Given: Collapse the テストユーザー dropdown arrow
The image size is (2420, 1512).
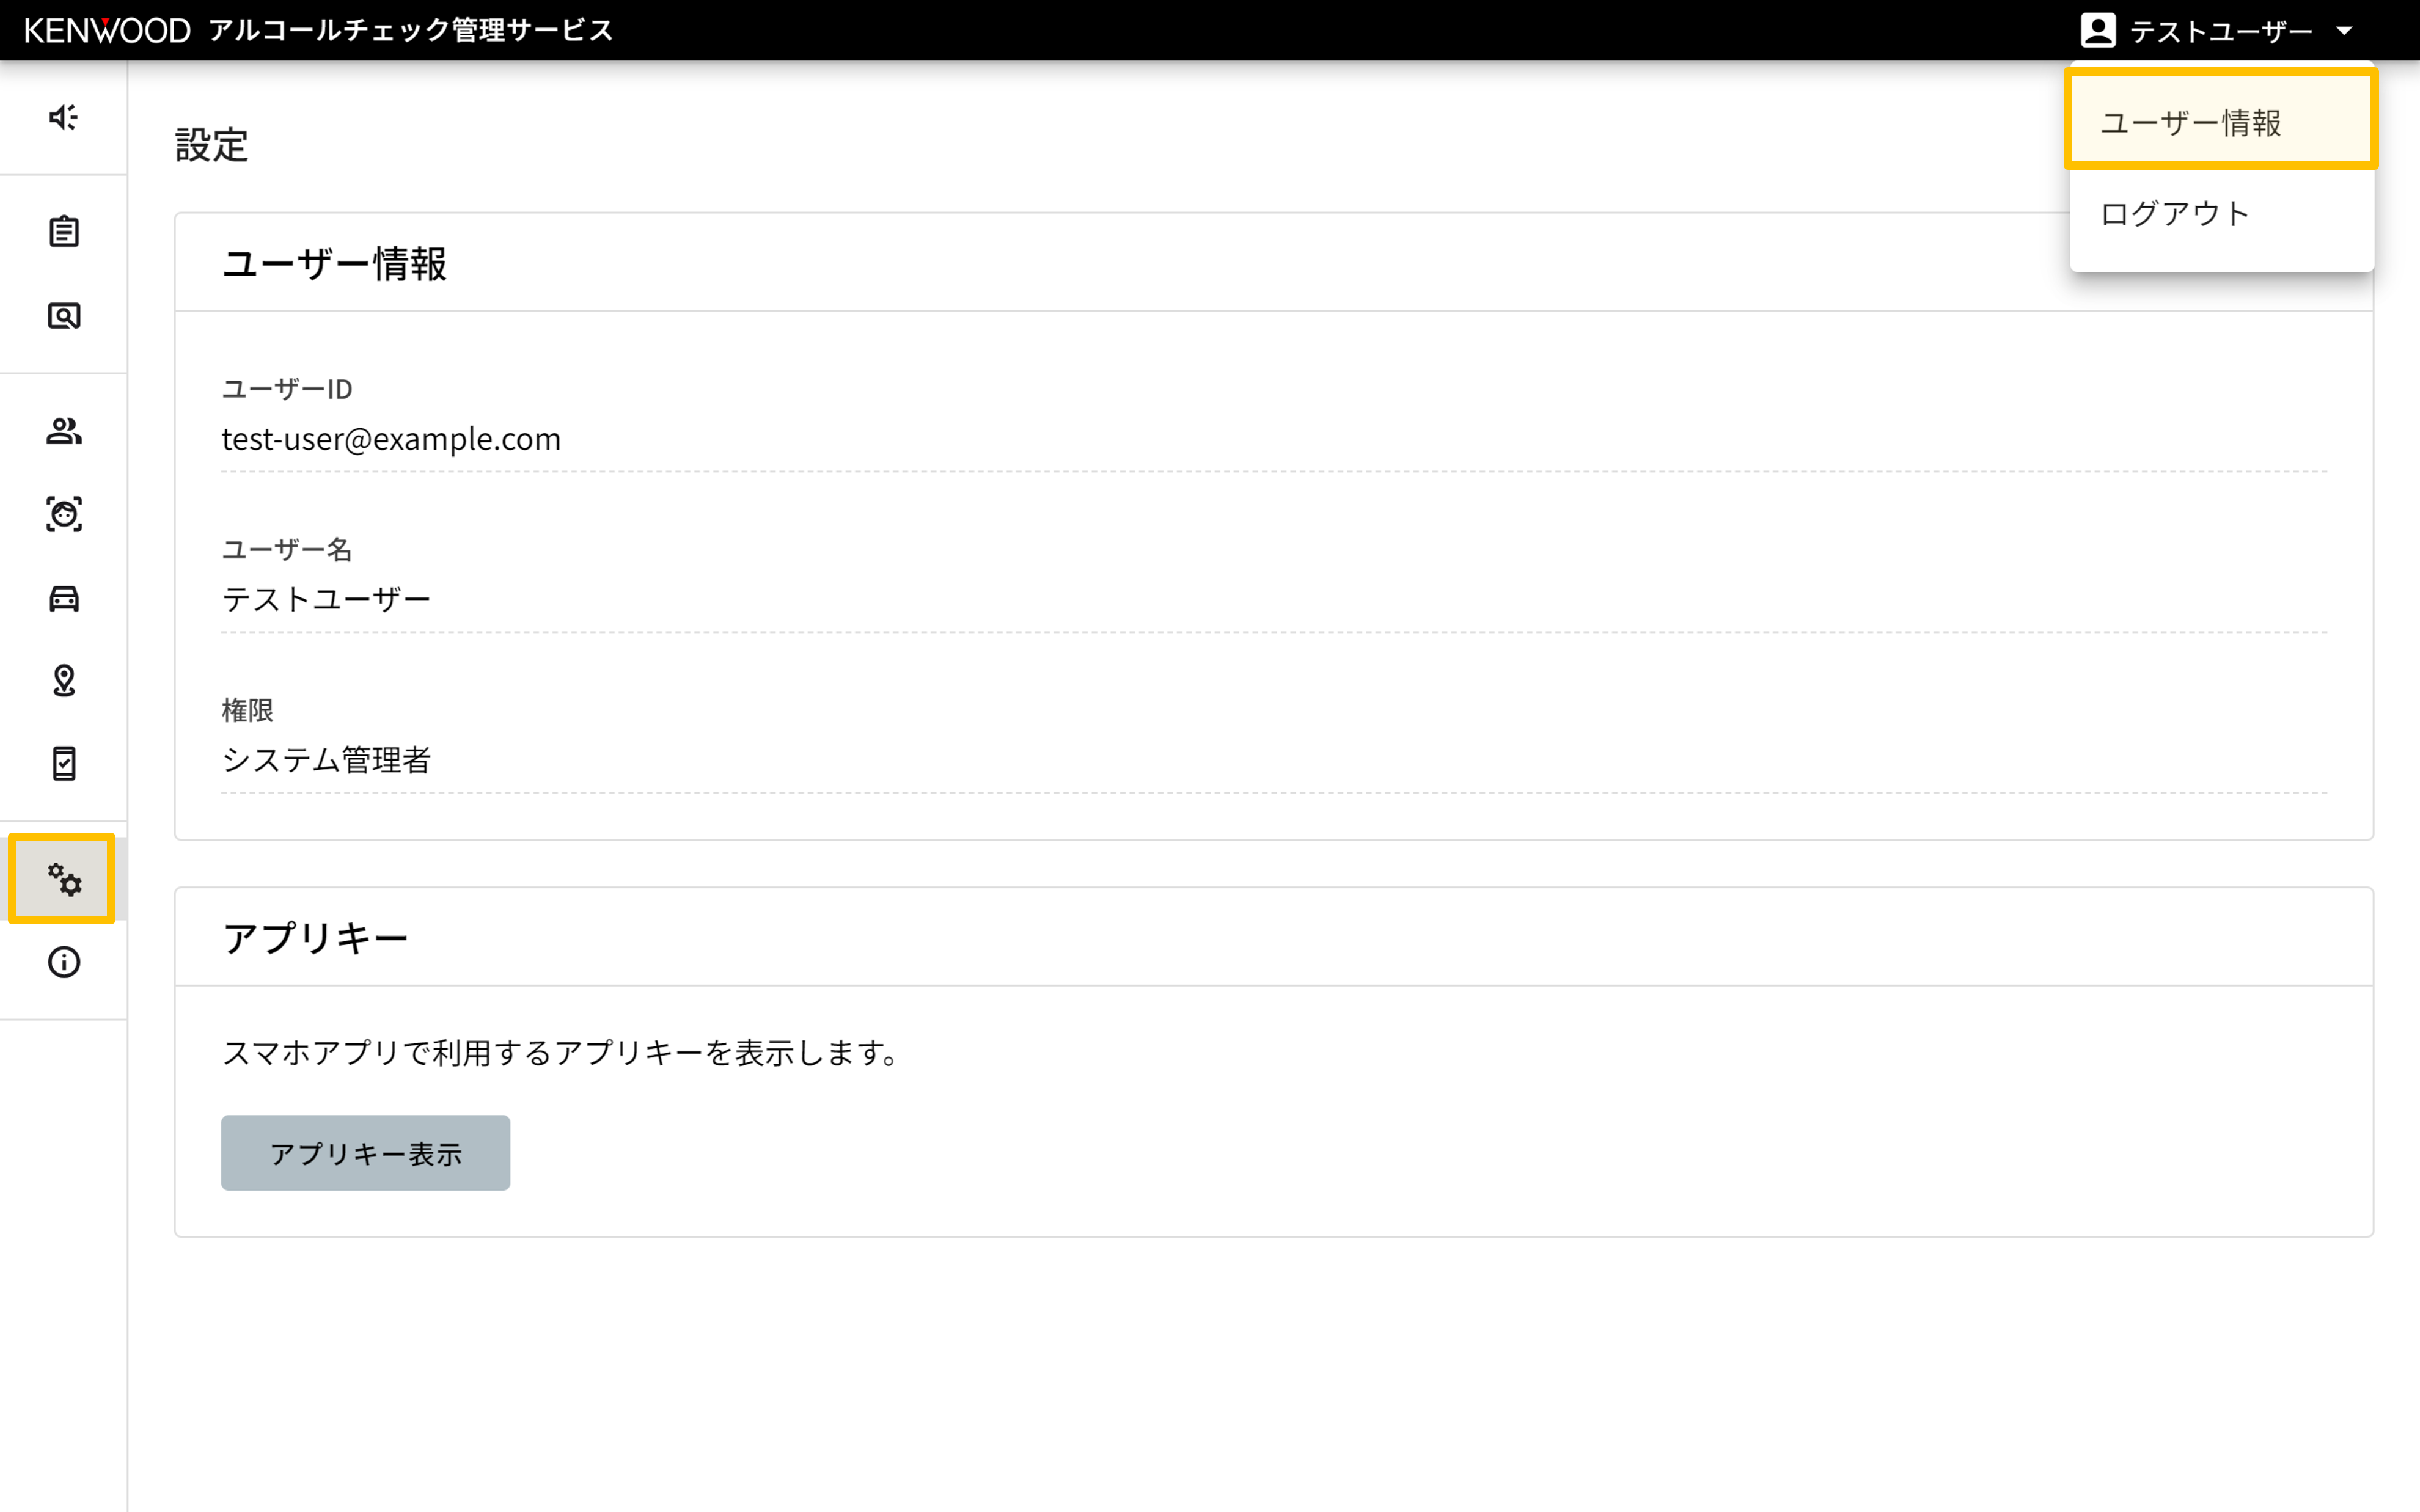Looking at the screenshot, I should pyautogui.click(x=2344, y=31).
